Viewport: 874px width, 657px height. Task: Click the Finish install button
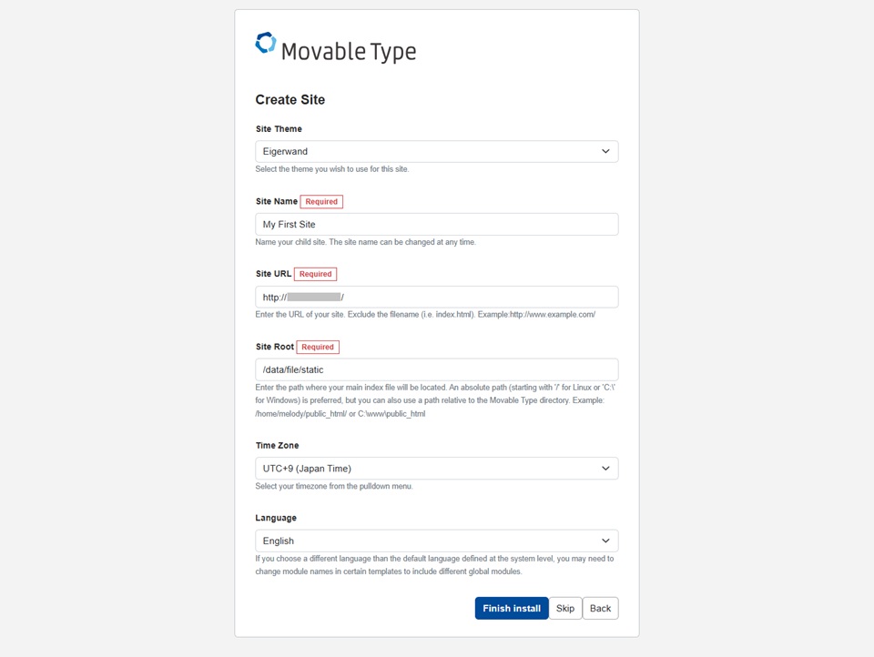(x=511, y=608)
